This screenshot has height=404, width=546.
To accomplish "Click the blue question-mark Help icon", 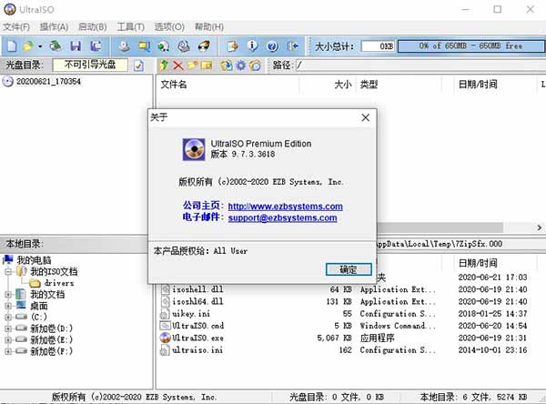I will coord(273,46).
